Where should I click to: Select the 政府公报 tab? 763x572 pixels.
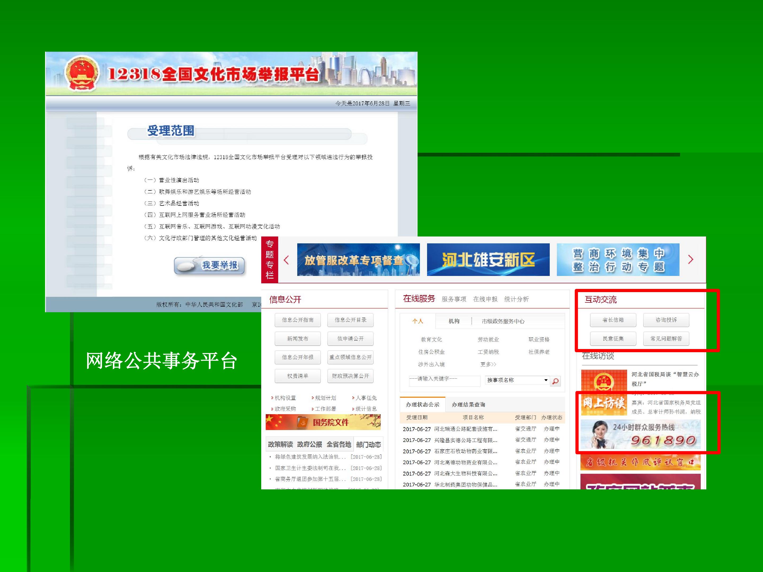click(x=309, y=444)
